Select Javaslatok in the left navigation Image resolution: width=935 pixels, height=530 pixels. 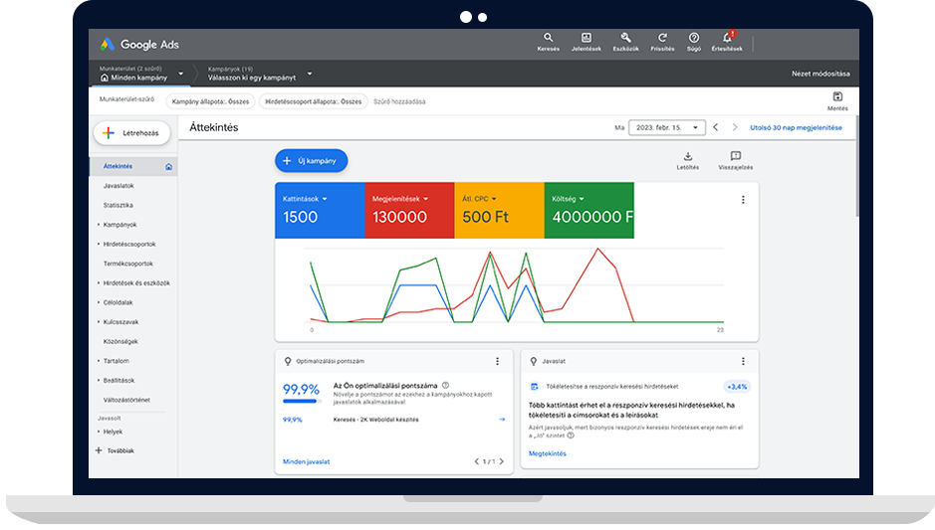(118, 186)
